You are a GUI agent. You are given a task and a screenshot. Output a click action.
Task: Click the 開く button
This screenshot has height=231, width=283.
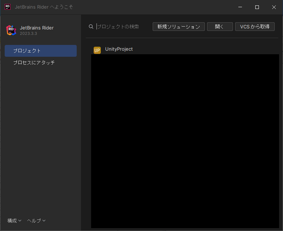pyautogui.click(x=220, y=27)
